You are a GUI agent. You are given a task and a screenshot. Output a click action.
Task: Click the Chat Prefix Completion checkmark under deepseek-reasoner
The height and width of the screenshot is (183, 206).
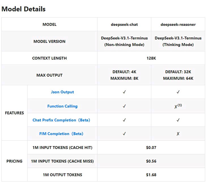[178, 120]
